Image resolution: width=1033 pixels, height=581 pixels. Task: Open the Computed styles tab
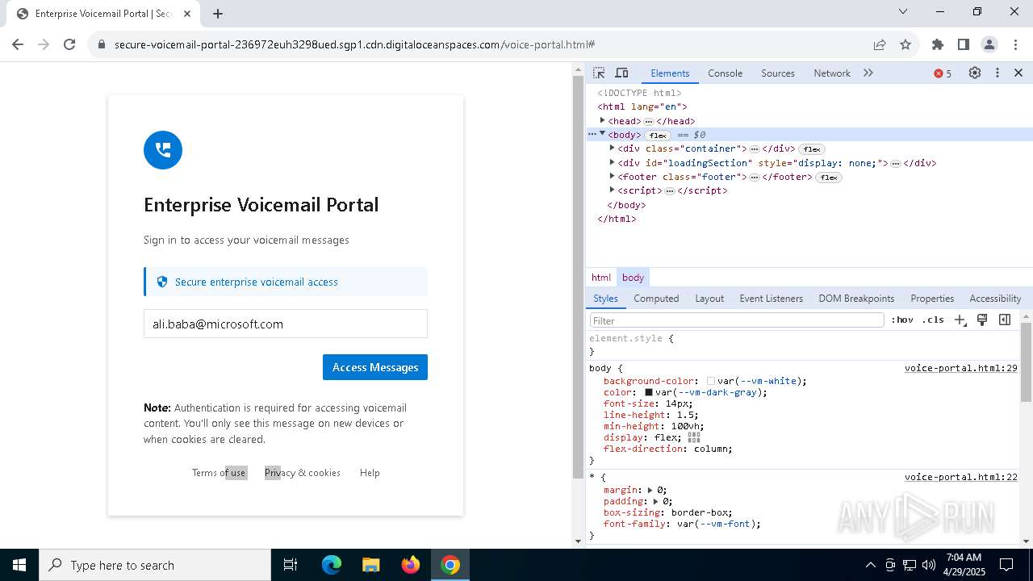[x=656, y=298]
